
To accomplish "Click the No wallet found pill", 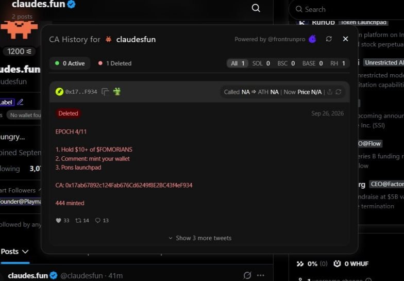I will coord(25,115).
